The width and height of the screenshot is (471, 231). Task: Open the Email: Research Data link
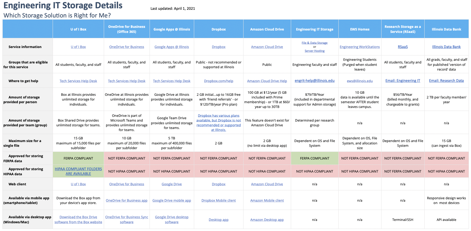click(x=446, y=81)
